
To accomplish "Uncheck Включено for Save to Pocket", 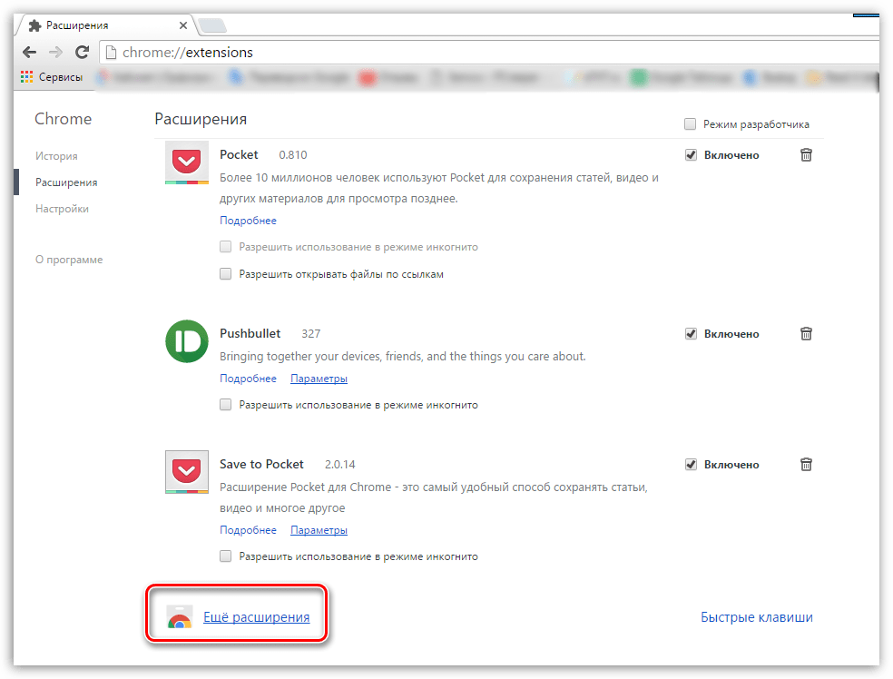I will tap(691, 465).
